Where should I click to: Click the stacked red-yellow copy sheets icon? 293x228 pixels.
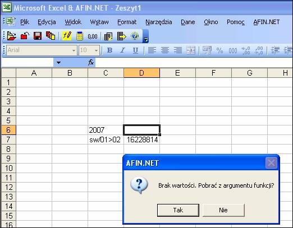pos(51,36)
